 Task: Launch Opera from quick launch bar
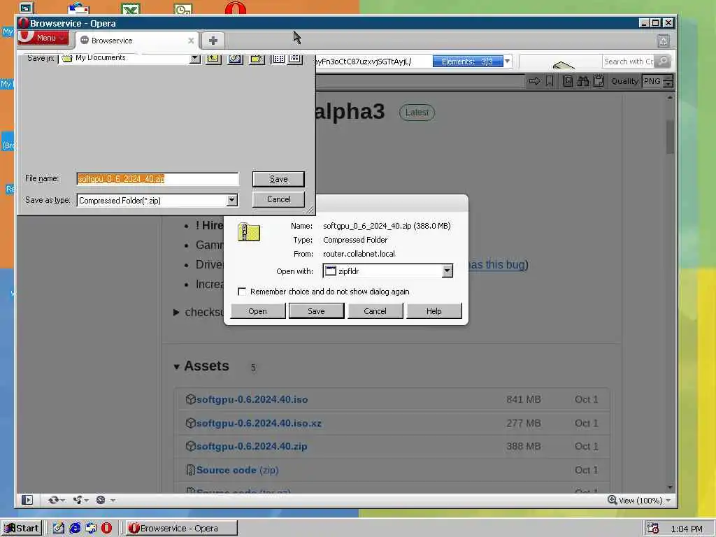point(106,529)
